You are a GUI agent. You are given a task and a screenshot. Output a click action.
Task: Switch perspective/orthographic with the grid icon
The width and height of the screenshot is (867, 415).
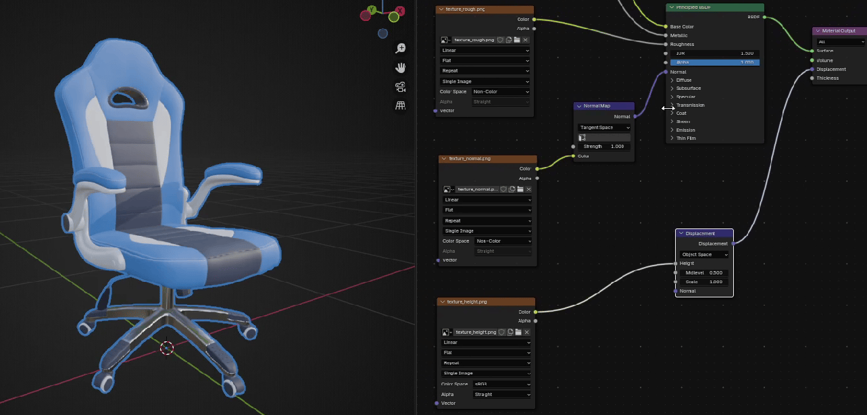click(x=401, y=105)
